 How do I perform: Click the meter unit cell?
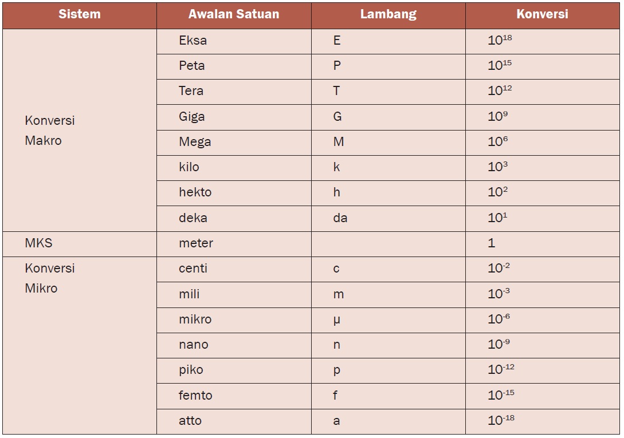[195, 243]
